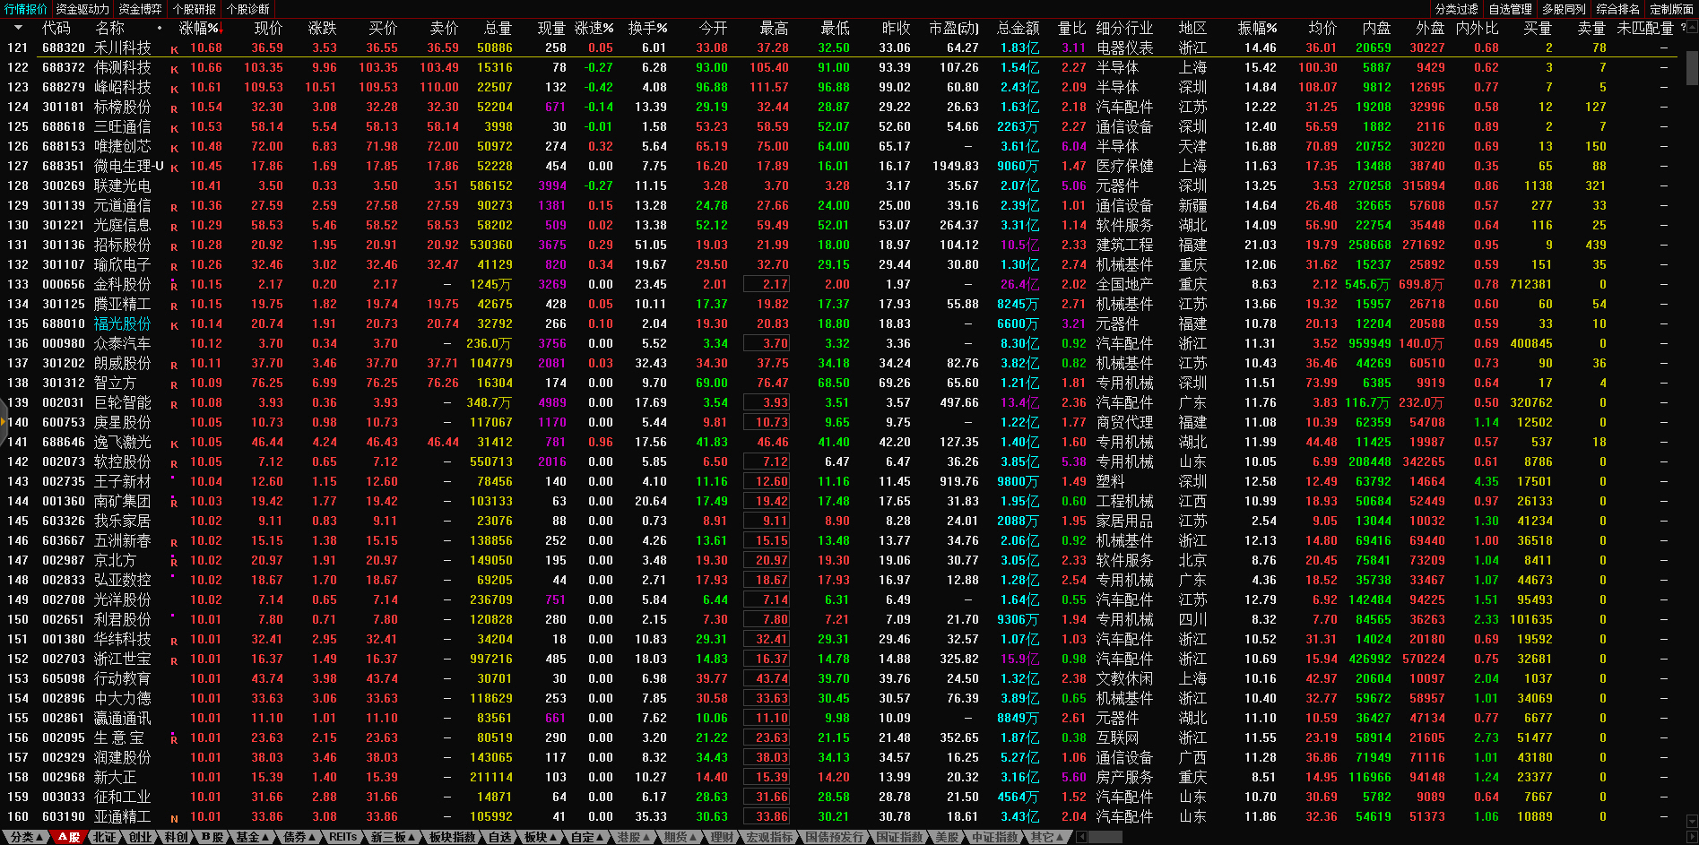This screenshot has height=845, width=1699.
Task: Click the scroll-left arrow after bottom tabs
Action: coord(1081,837)
